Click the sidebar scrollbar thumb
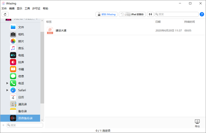Screen dimensions: 206x133 tap(42, 68)
